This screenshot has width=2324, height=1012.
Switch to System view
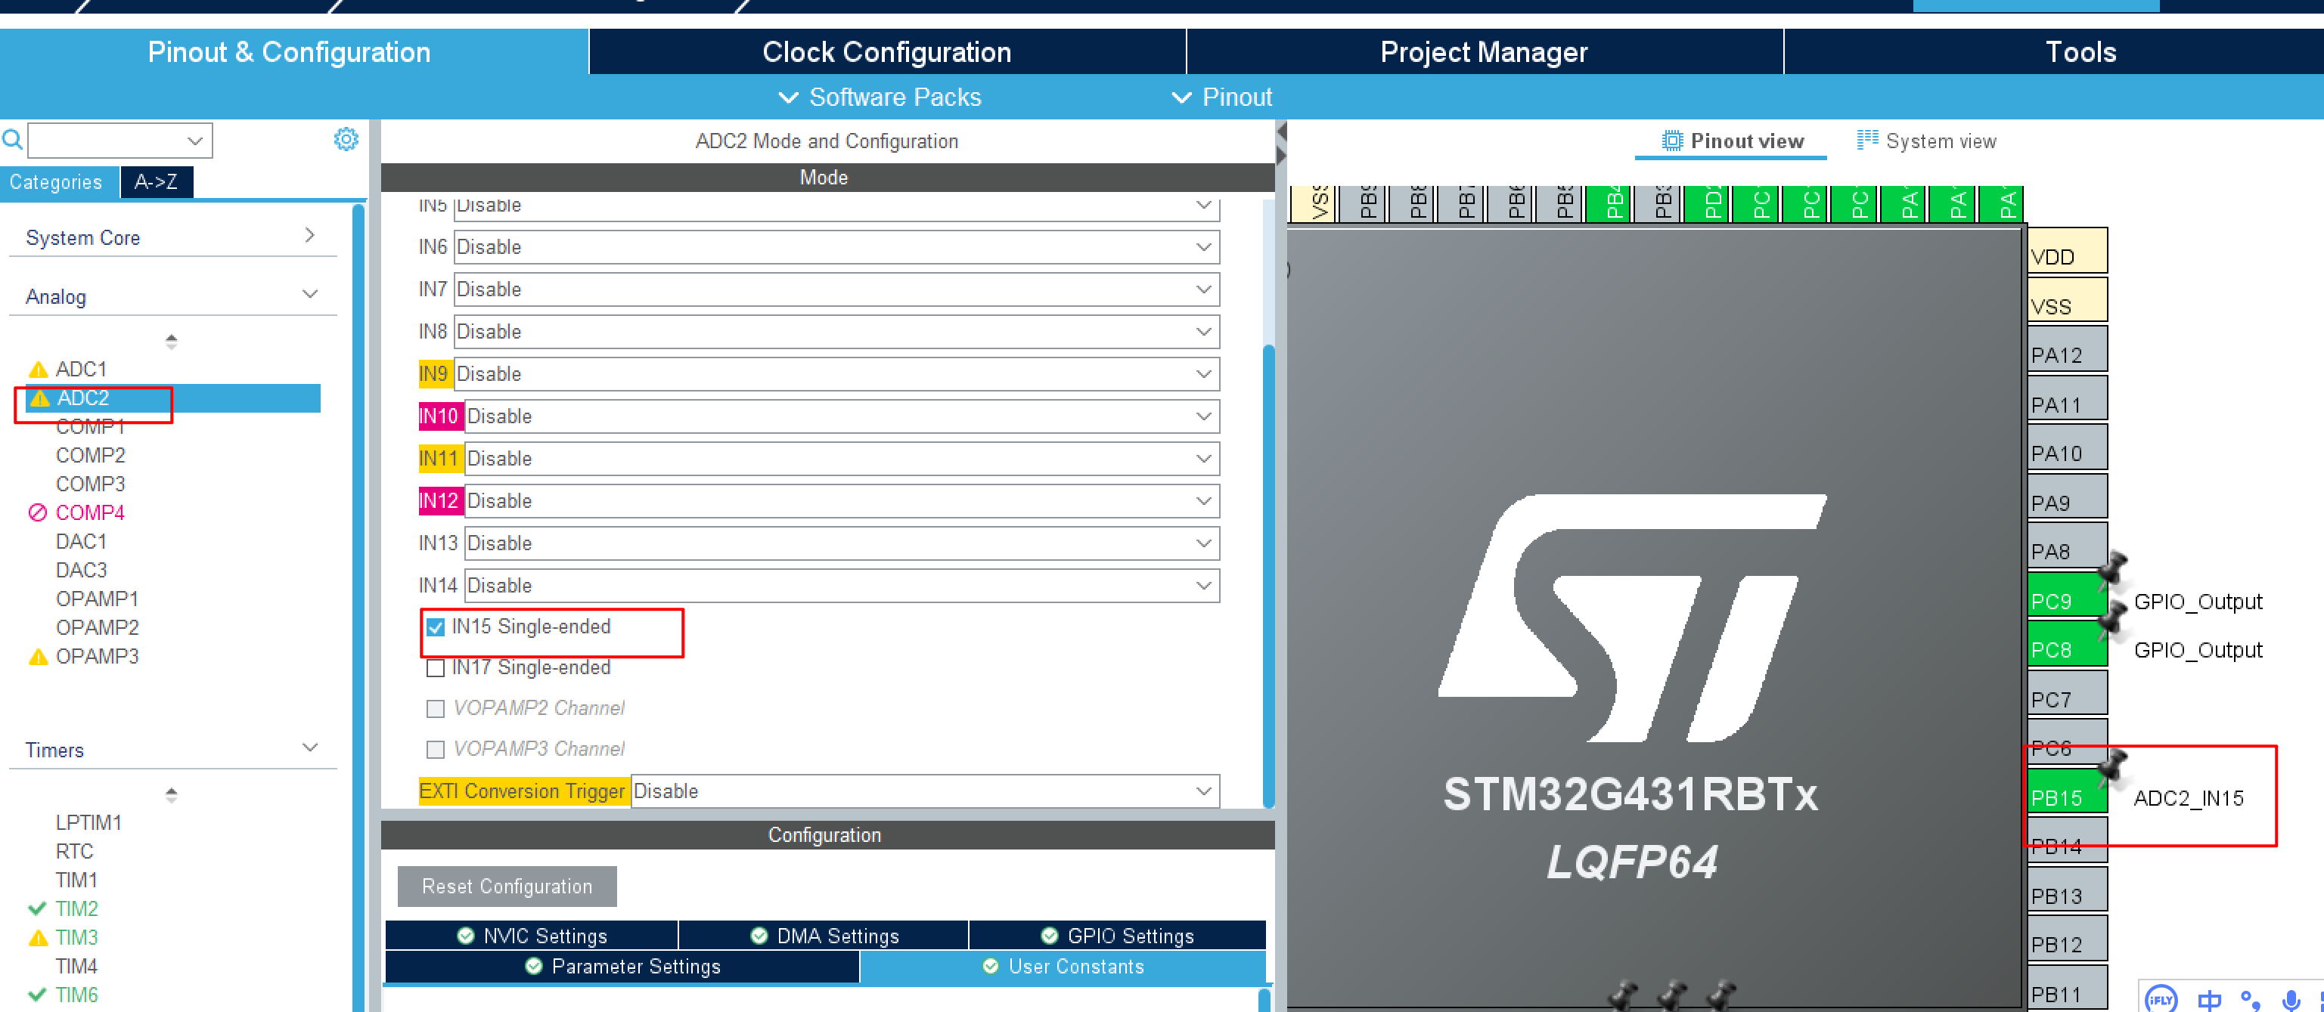1926,141
